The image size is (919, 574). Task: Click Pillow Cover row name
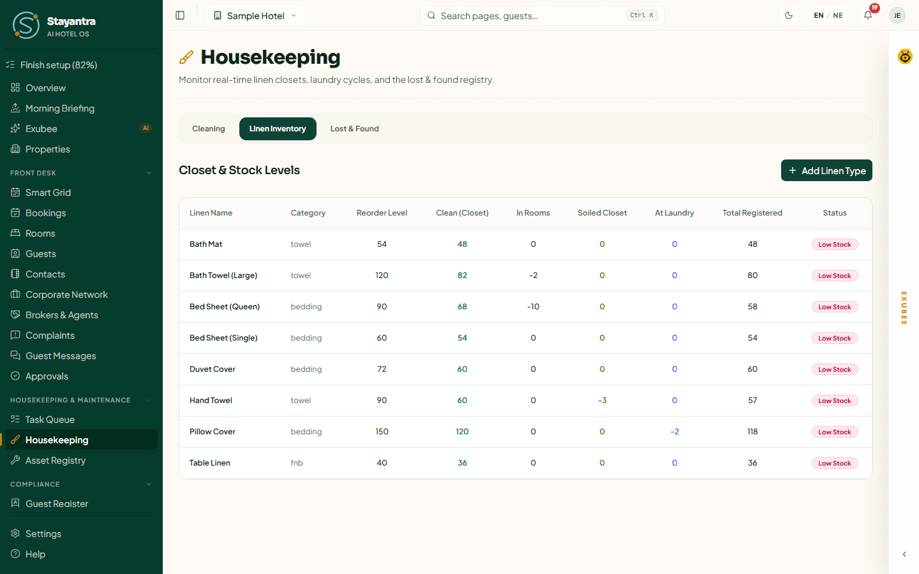click(213, 432)
